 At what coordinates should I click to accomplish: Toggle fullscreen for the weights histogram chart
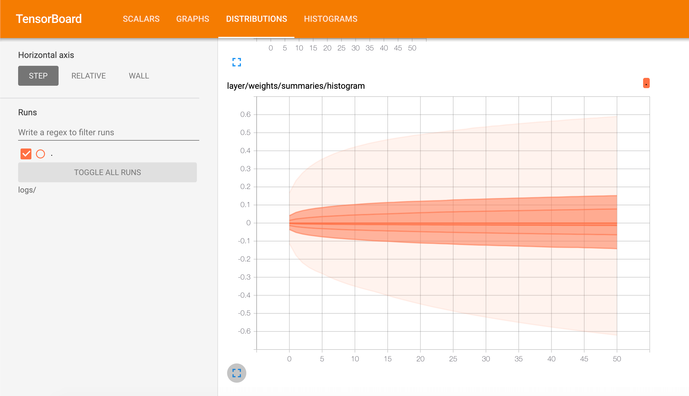[236, 373]
